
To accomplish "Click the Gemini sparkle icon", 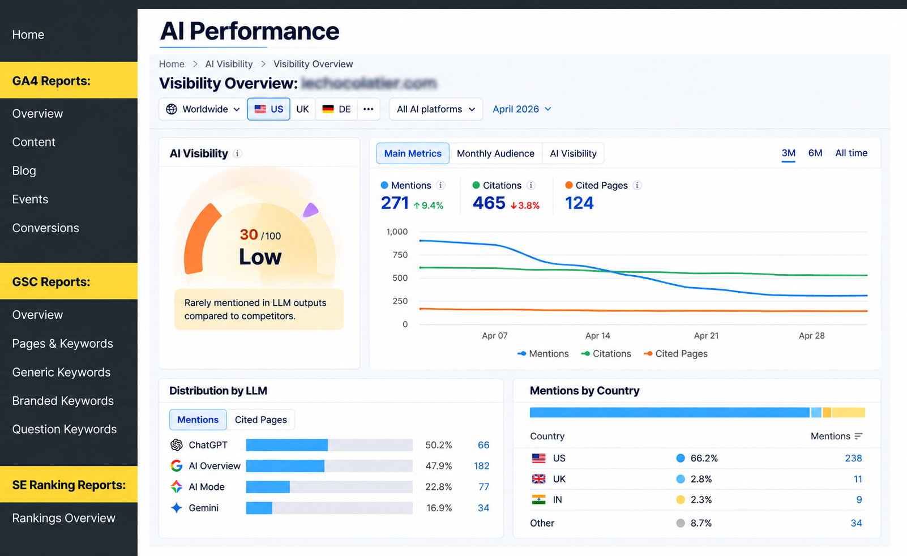I will coord(177,508).
